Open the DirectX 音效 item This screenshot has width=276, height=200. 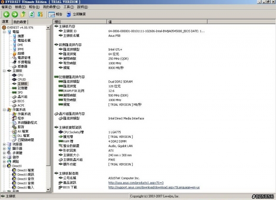26,179
